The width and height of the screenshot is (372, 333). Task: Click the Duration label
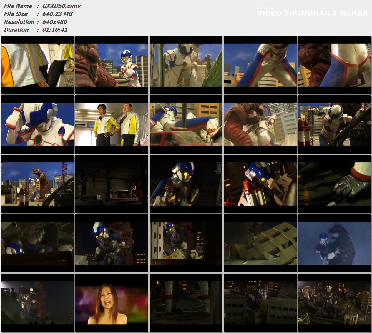[x=16, y=30]
